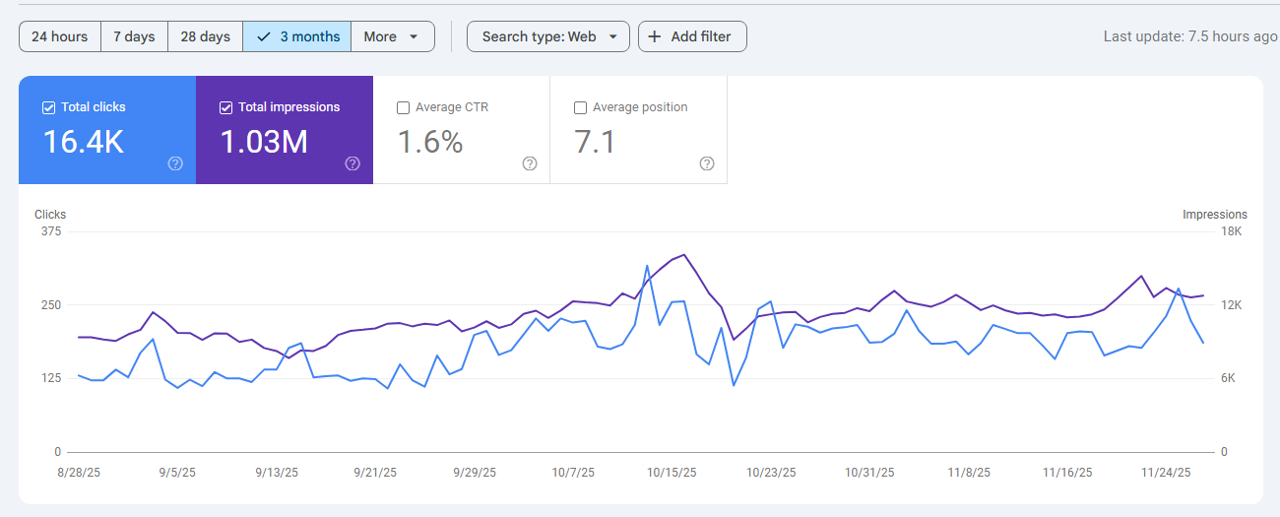The height and width of the screenshot is (517, 1280).
Task: Enable the Average CTR checkbox
Action: [x=403, y=107]
